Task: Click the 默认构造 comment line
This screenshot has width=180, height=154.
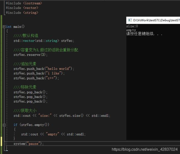Action: click(26, 36)
